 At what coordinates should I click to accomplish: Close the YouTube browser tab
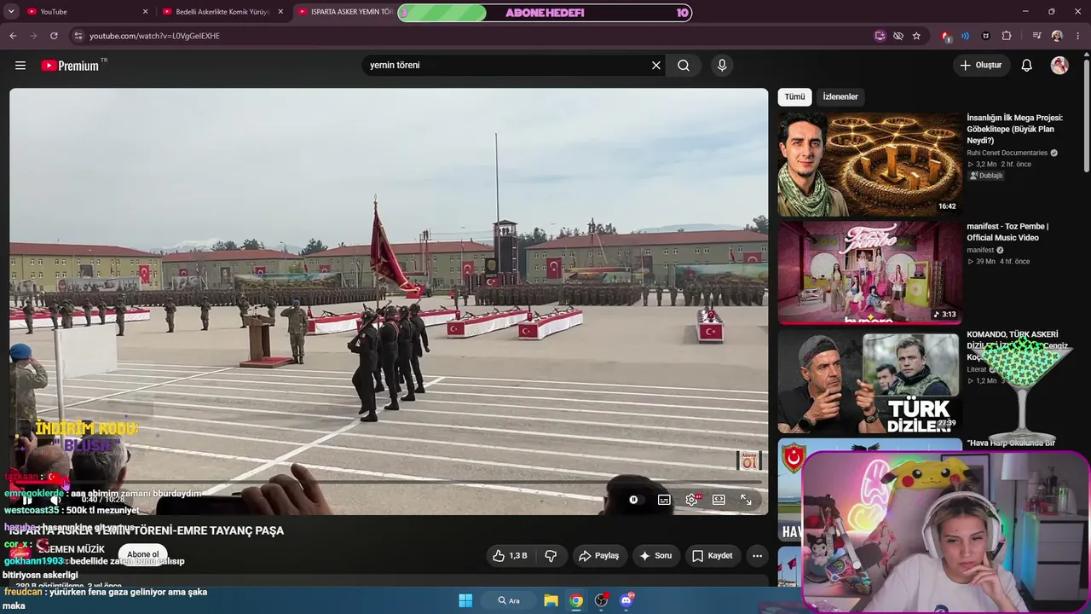tap(145, 12)
